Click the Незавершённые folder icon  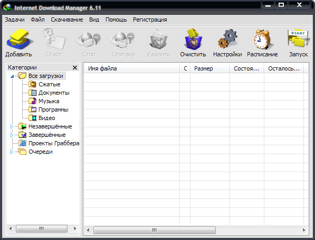(x=22, y=126)
